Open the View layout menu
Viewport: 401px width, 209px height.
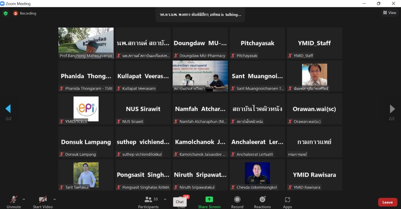[x=390, y=13]
